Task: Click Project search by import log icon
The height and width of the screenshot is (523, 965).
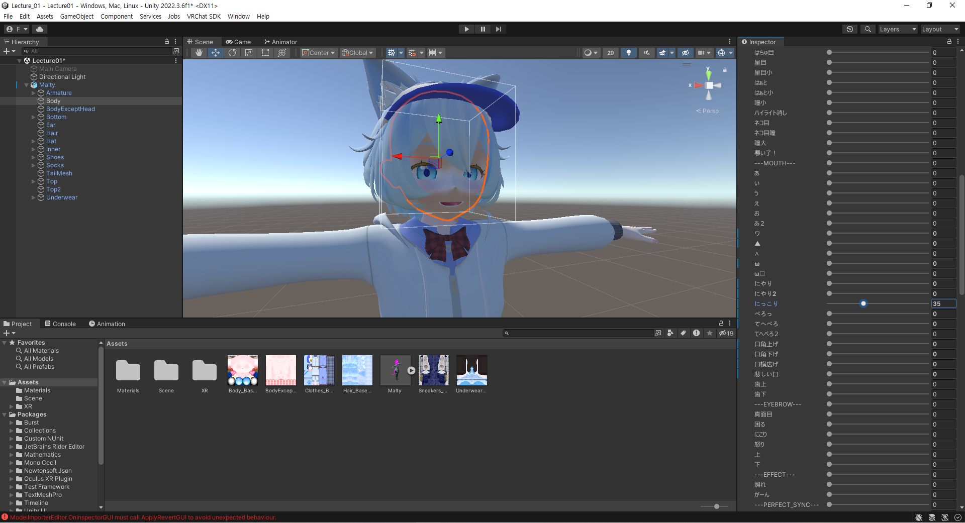Action: (696, 333)
